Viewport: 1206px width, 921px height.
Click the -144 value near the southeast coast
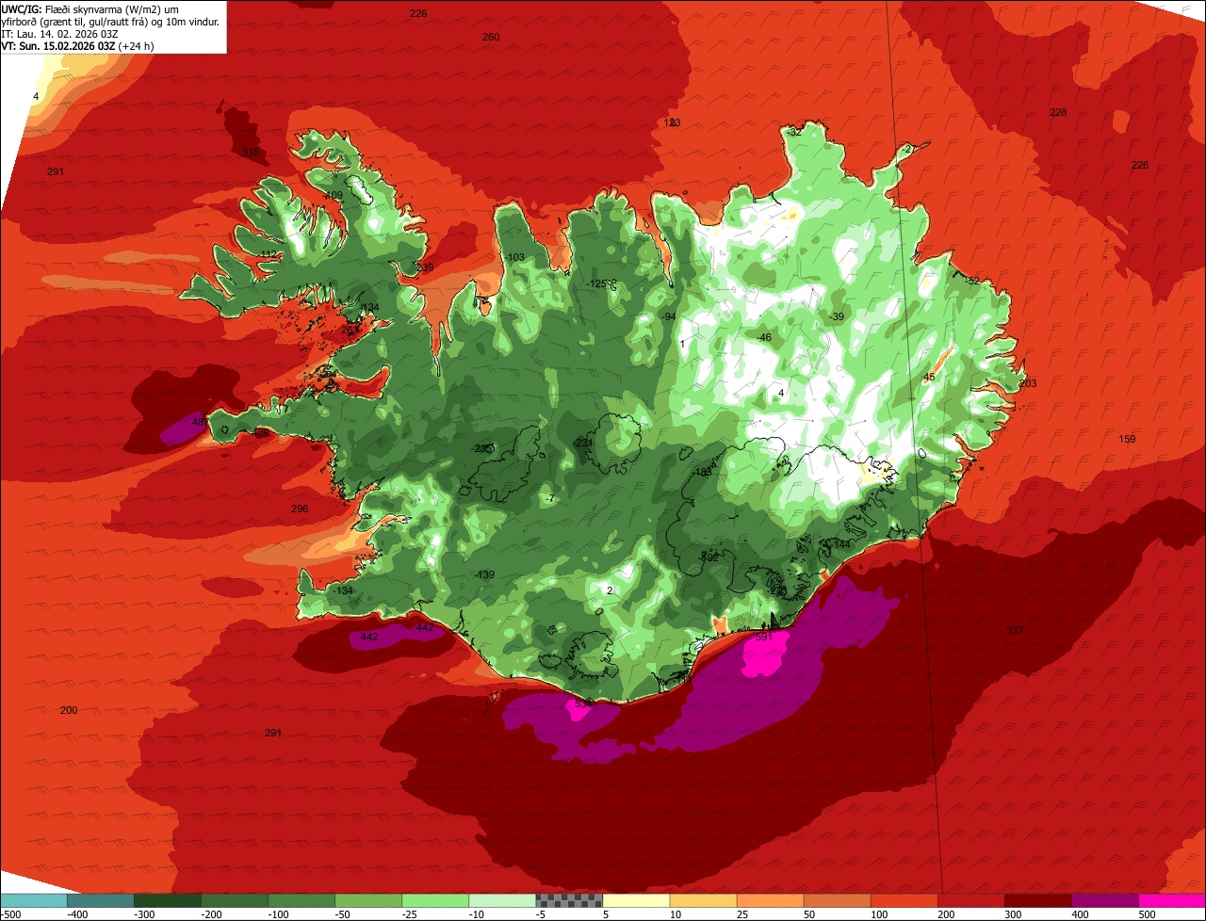(x=840, y=544)
